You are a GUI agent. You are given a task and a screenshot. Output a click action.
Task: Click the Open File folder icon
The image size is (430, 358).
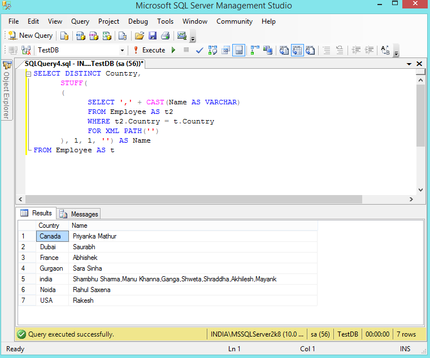coord(140,36)
